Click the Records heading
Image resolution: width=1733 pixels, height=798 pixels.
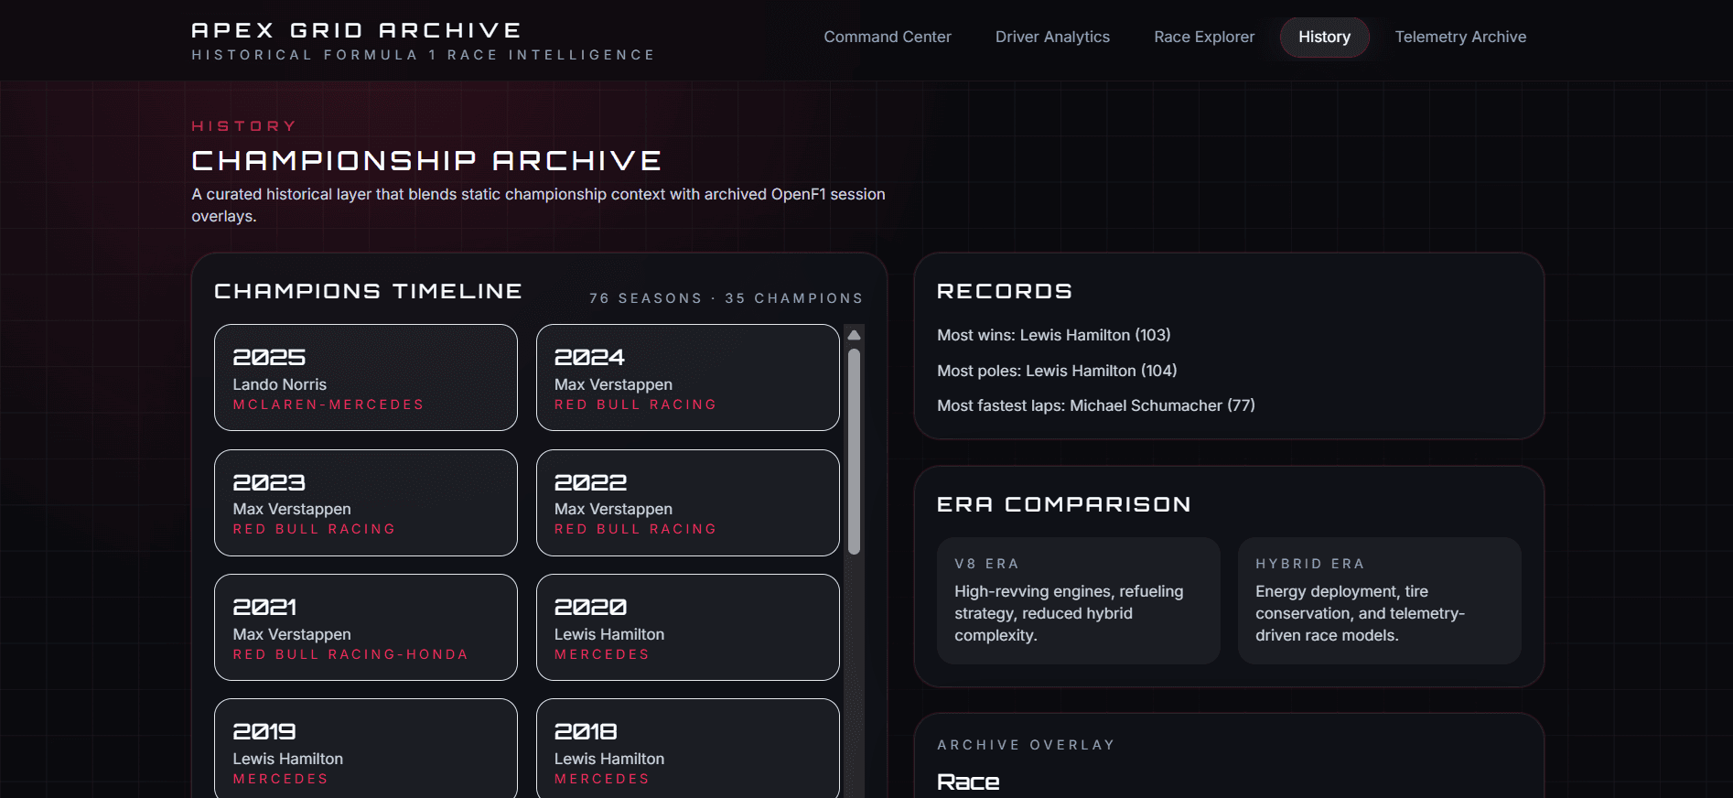(x=1005, y=291)
